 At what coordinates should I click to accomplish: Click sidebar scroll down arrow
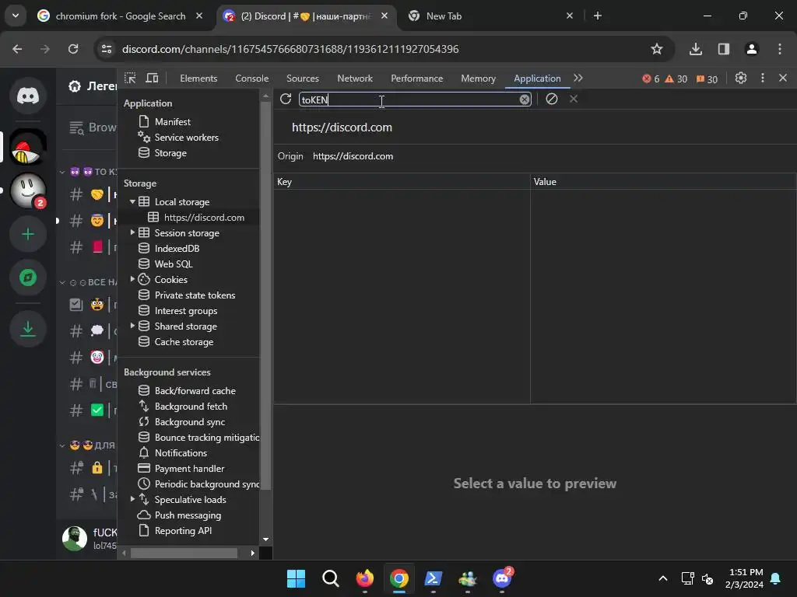(265, 539)
